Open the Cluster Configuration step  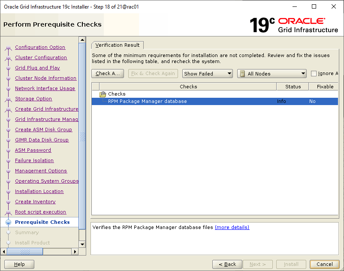coord(41,57)
